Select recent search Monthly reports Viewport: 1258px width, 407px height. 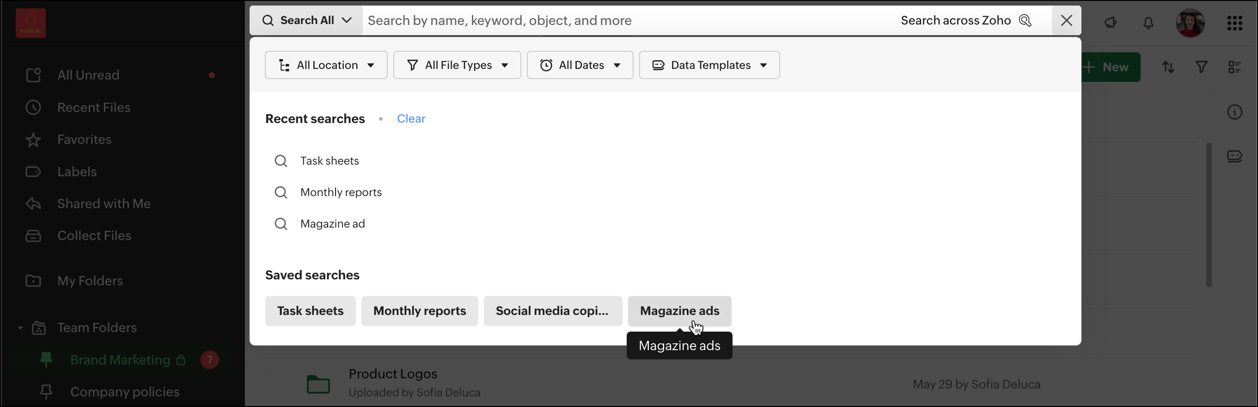(x=341, y=192)
